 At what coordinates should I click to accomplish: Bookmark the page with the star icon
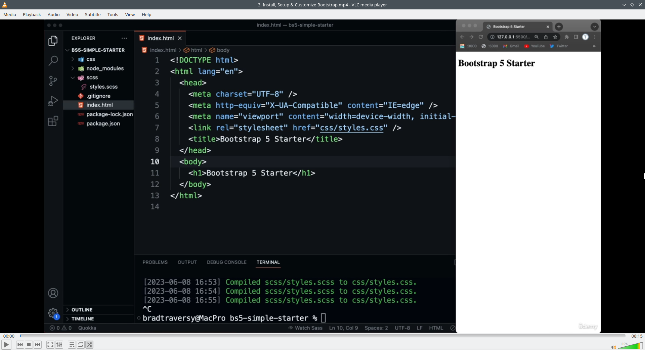tap(555, 37)
